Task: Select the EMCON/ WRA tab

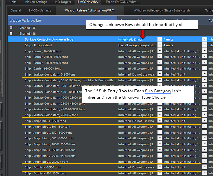Action: pos(88,2)
